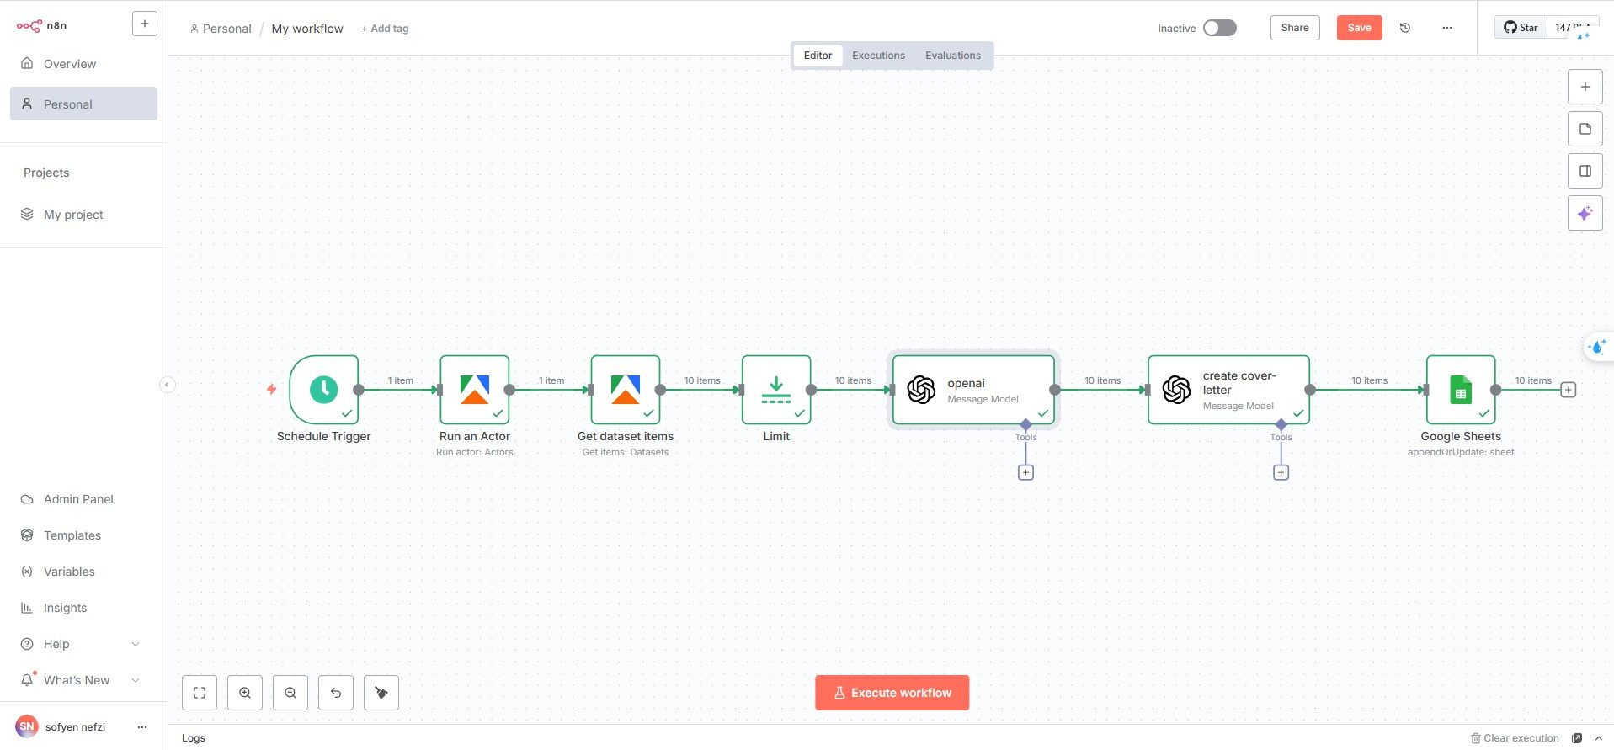1614x750 pixels.
Task: Reset canvas zoom
Action: tap(336, 693)
